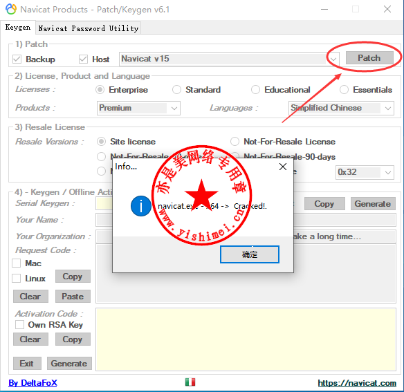The height and width of the screenshot is (392, 404).
Task: Open the https://navicat.com link
Action: (x=357, y=383)
